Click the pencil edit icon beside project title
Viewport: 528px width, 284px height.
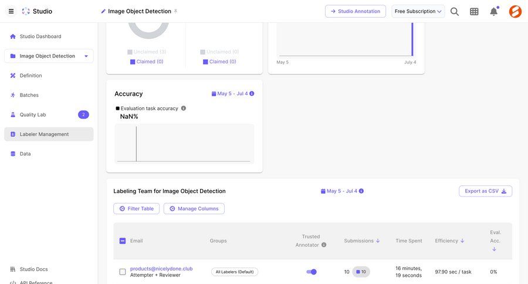click(103, 12)
